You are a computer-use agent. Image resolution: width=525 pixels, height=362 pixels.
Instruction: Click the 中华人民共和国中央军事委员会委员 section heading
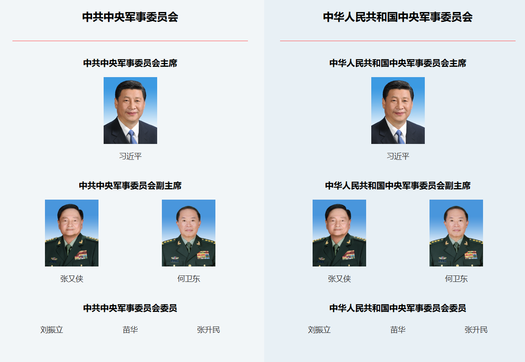pyautogui.click(x=398, y=308)
